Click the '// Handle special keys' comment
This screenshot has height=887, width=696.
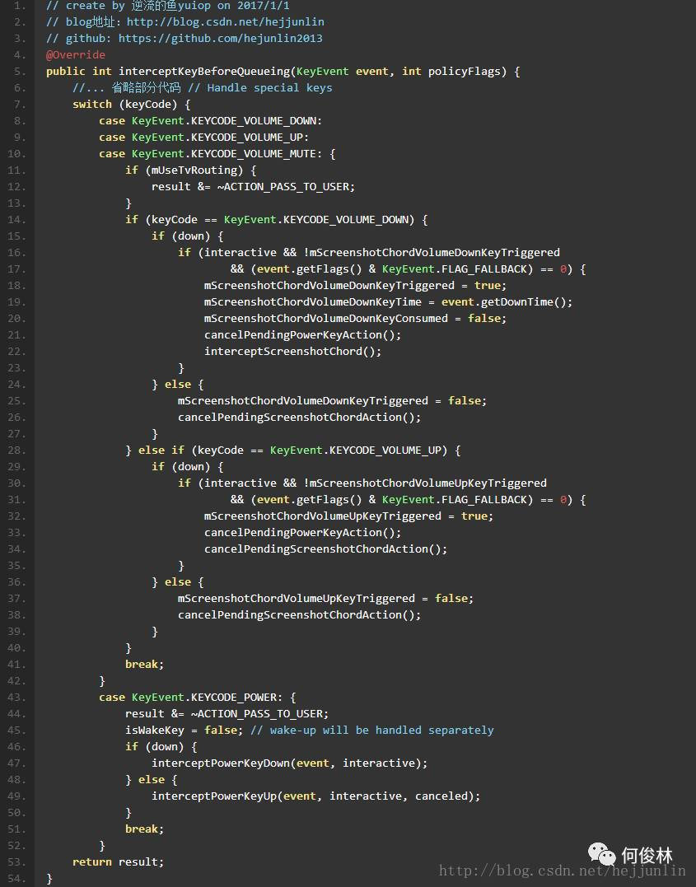pyautogui.click(x=259, y=87)
